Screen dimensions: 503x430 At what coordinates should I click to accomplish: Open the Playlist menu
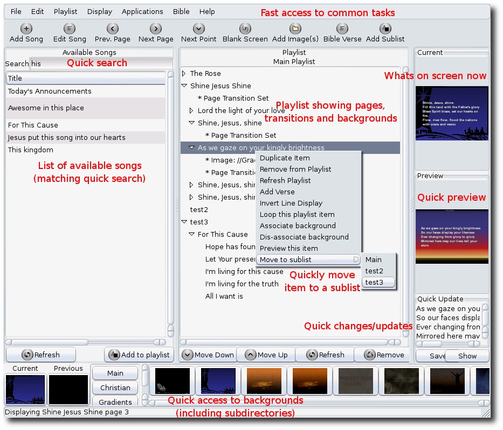tap(65, 11)
